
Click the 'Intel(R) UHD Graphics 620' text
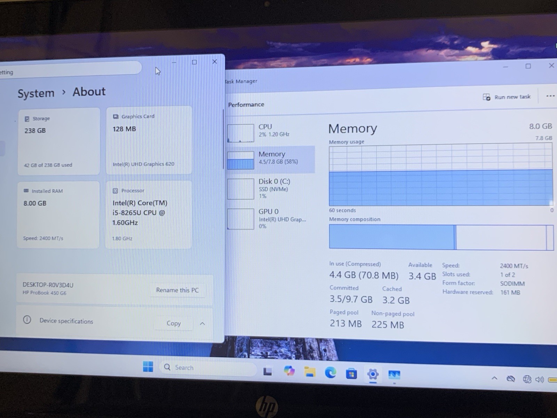[x=143, y=164]
